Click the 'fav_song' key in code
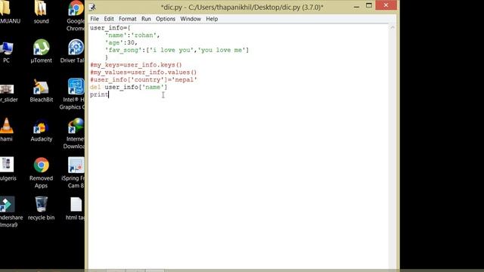The width and height of the screenshot is (484, 272). (x=123, y=50)
